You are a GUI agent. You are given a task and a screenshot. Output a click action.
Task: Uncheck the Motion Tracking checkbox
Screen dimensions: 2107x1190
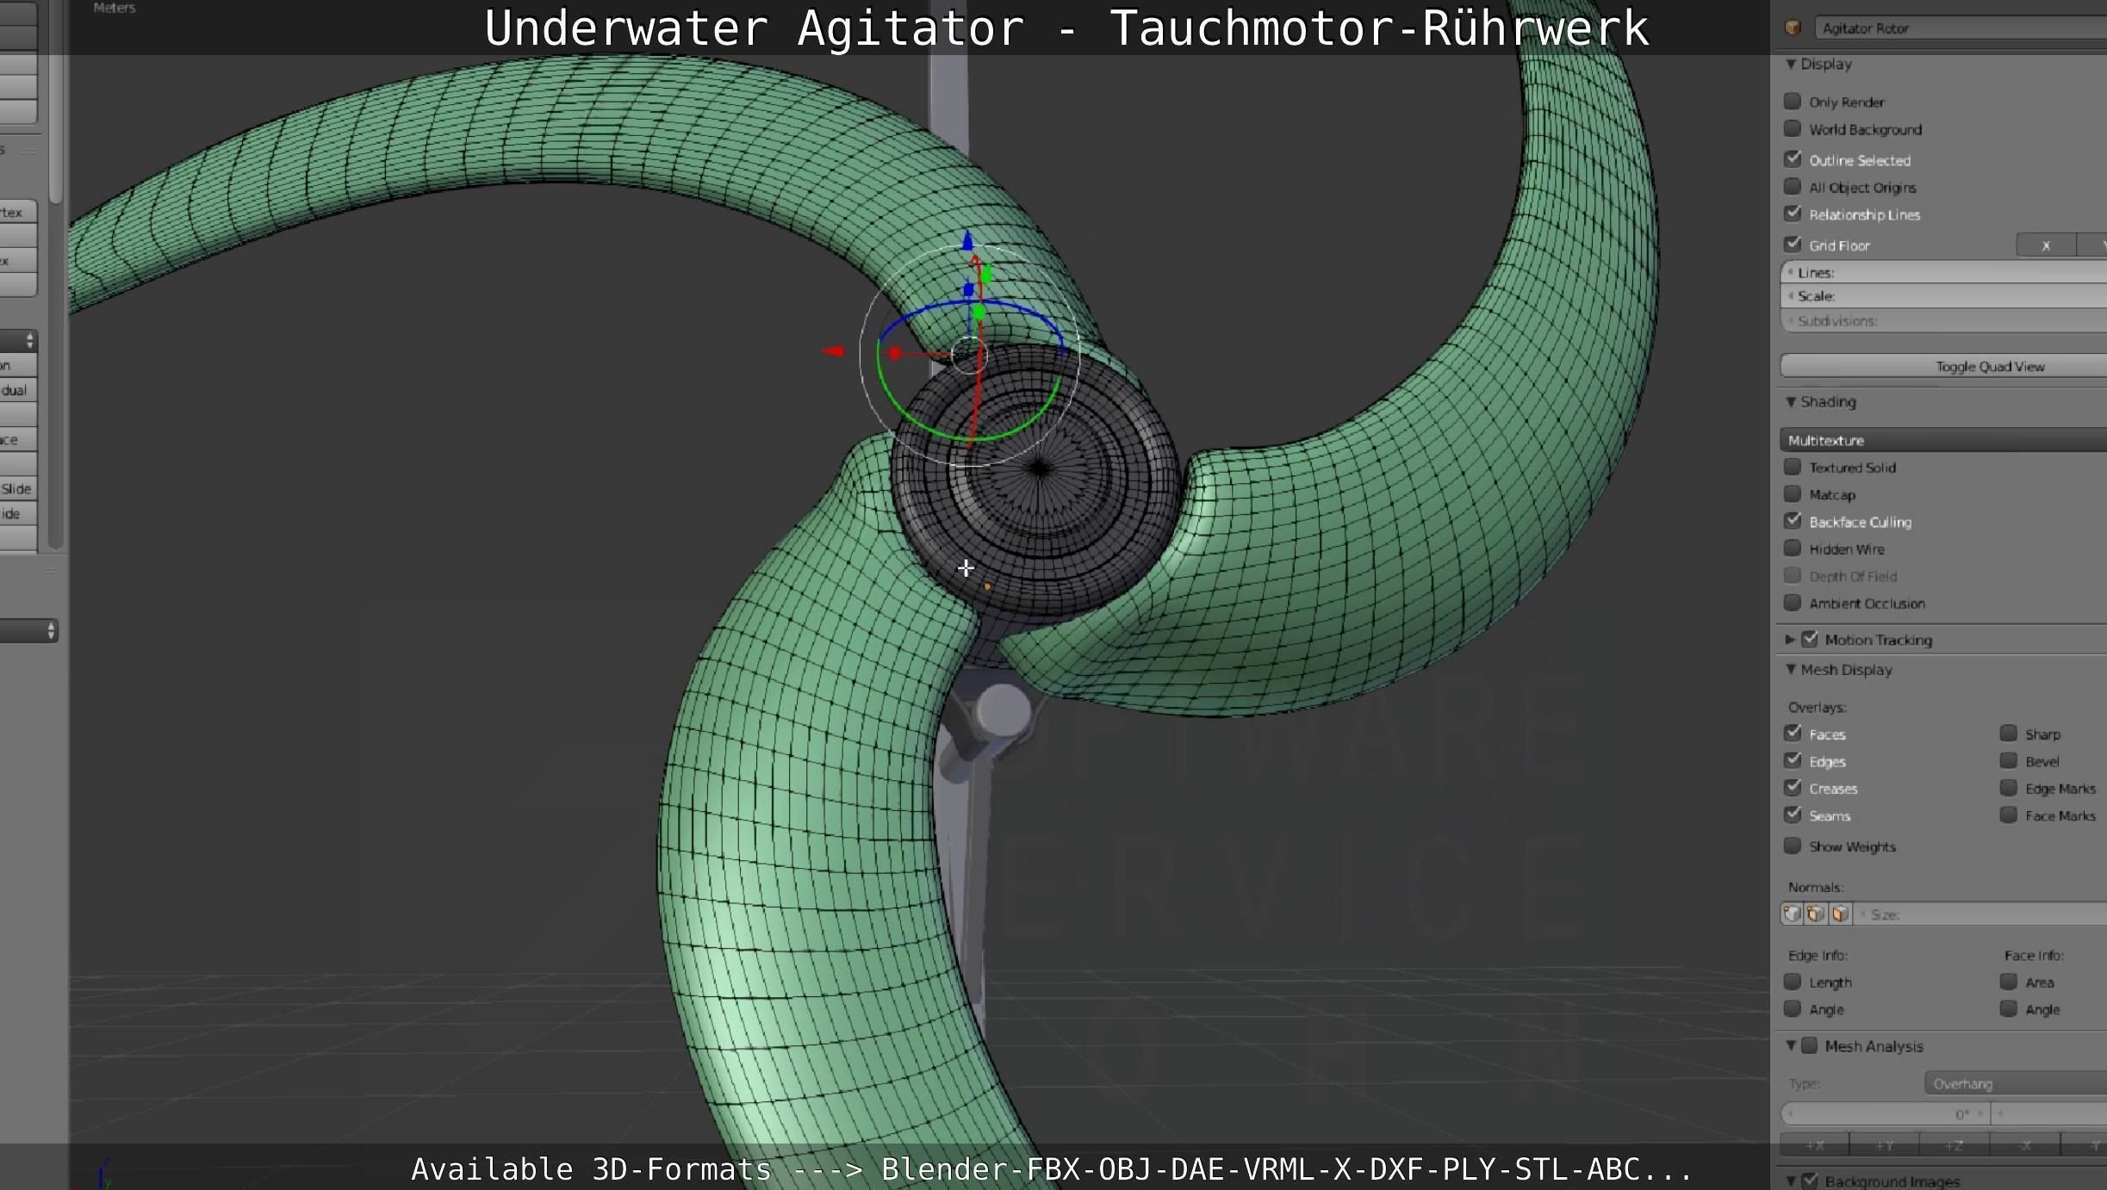click(x=1810, y=639)
